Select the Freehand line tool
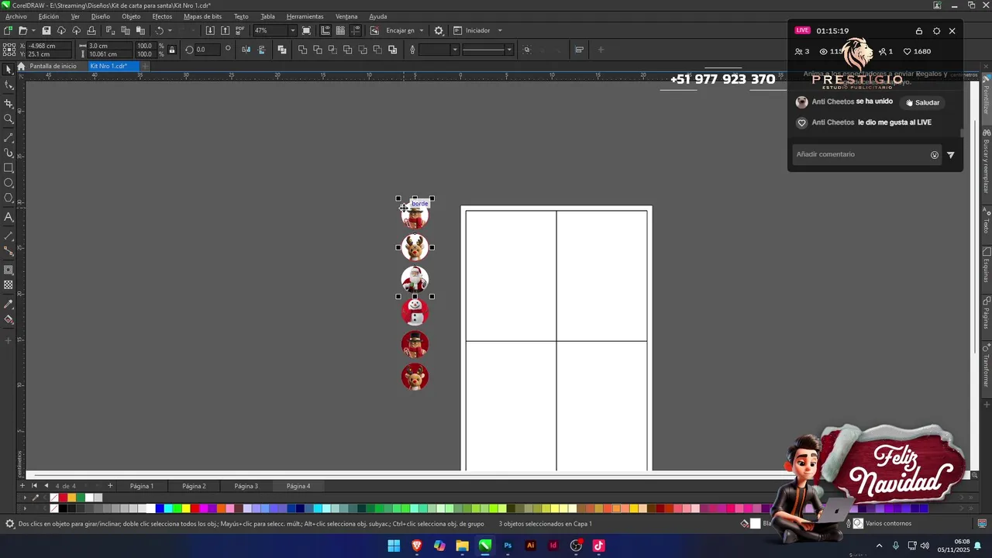Viewport: 992px width, 558px height. 9,136
